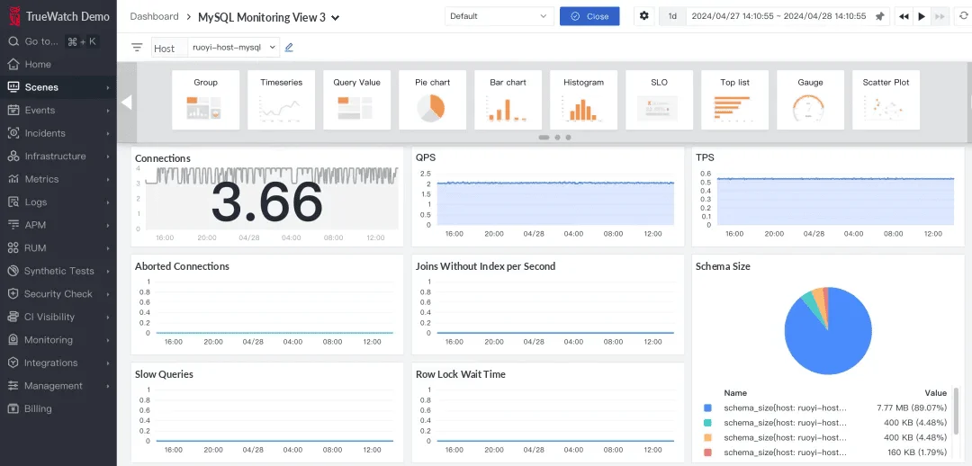Click the third carousel page dot
This screenshot has width=972, height=466.
click(x=569, y=138)
